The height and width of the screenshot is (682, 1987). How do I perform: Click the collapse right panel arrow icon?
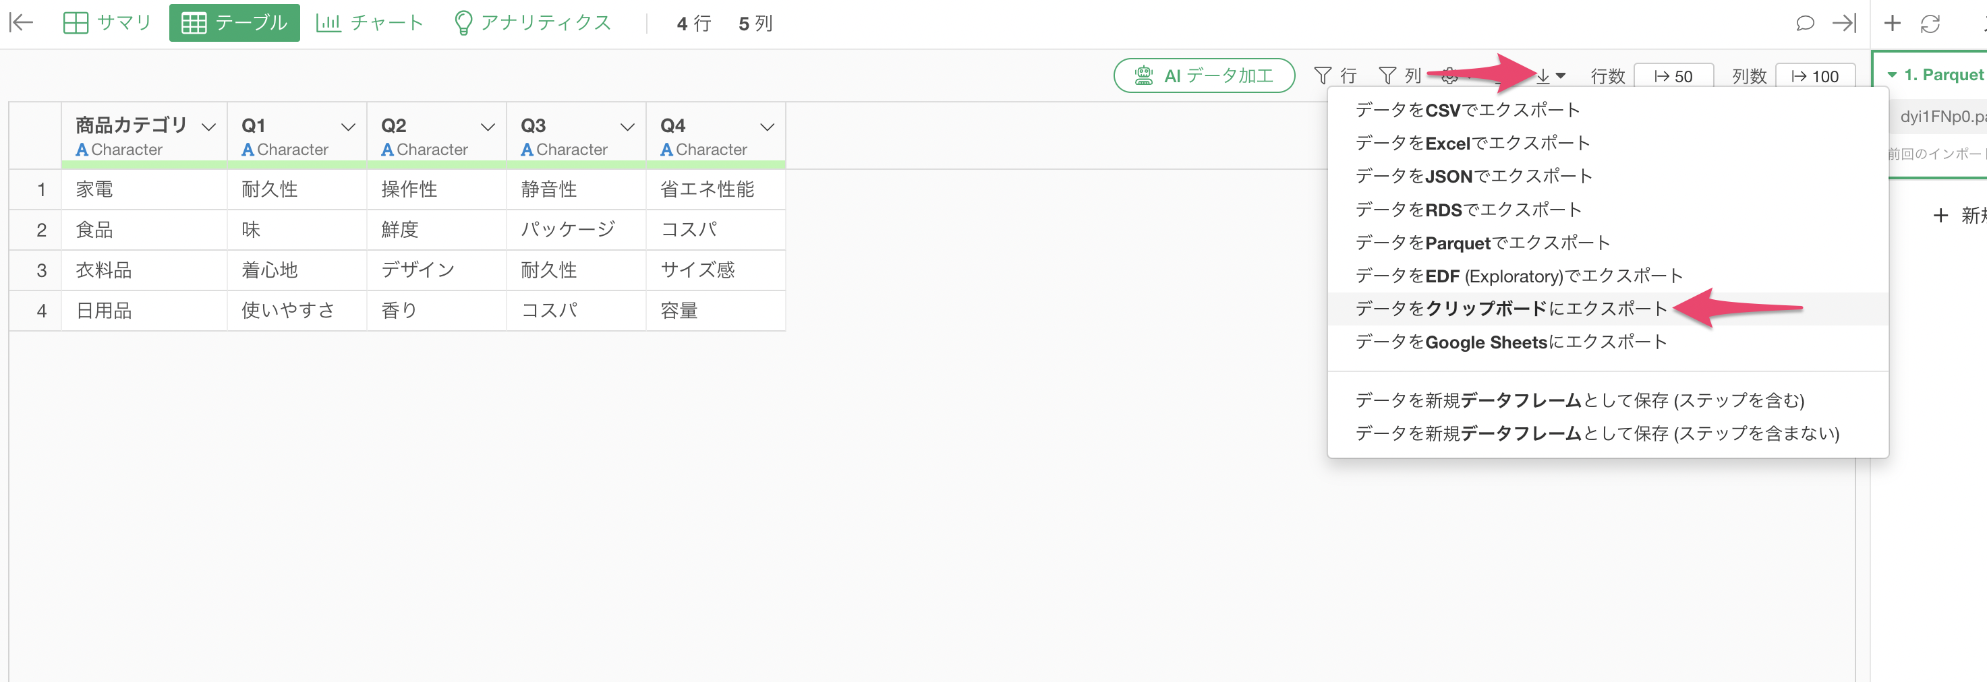tap(1844, 23)
